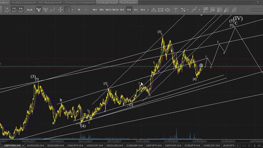
Task: Select line chart type
Action: click(x=52, y=10)
